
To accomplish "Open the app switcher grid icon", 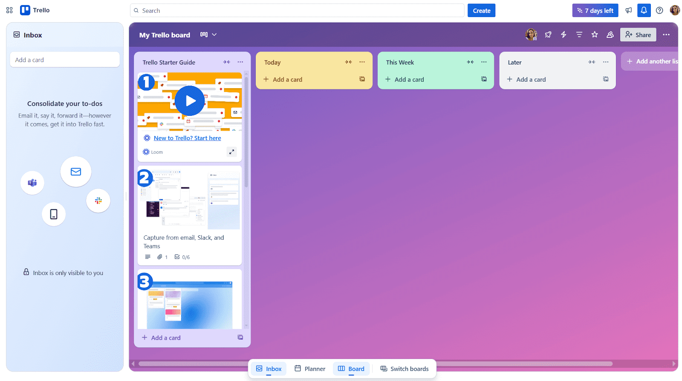I will [9, 10].
